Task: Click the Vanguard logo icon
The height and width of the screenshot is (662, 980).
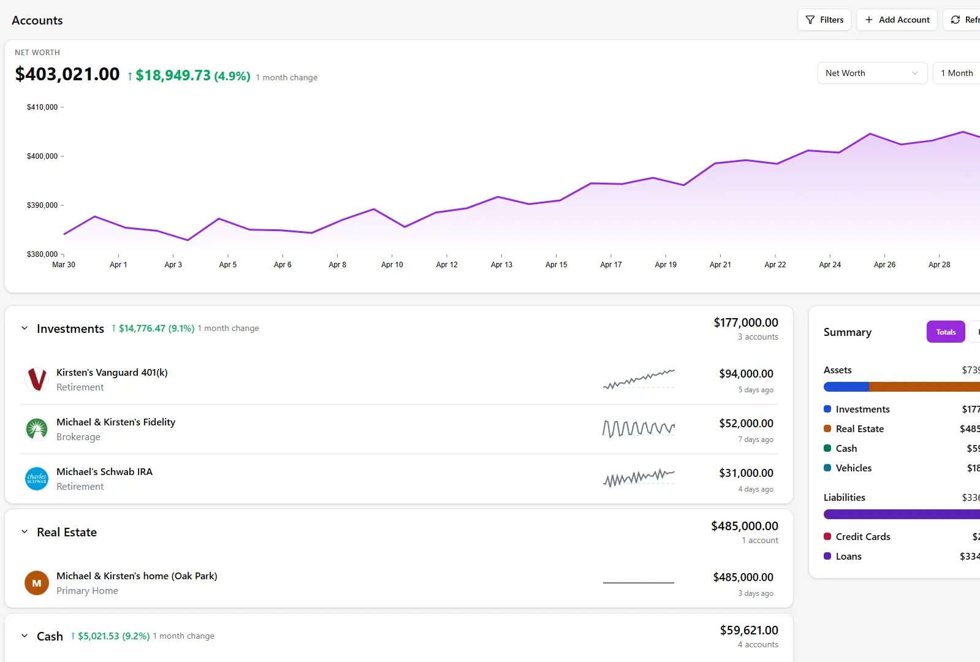Action: click(37, 379)
